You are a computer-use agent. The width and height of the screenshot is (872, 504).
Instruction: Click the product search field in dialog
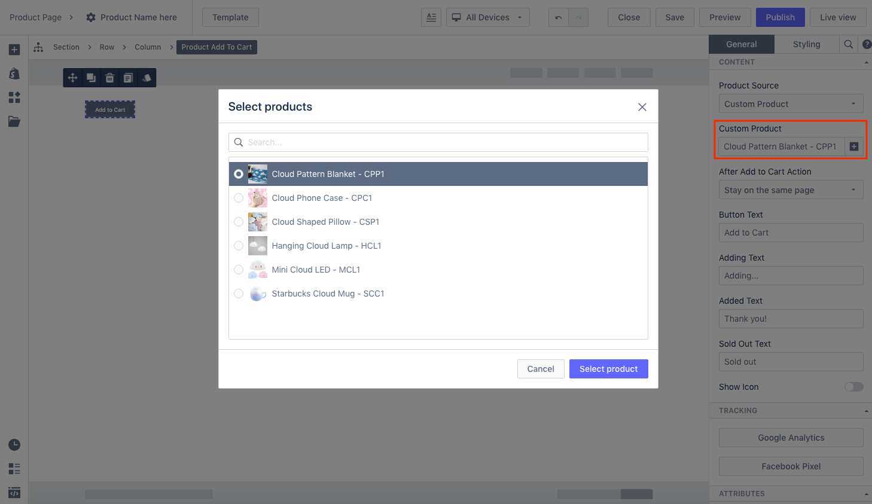click(x=438, y=142)
